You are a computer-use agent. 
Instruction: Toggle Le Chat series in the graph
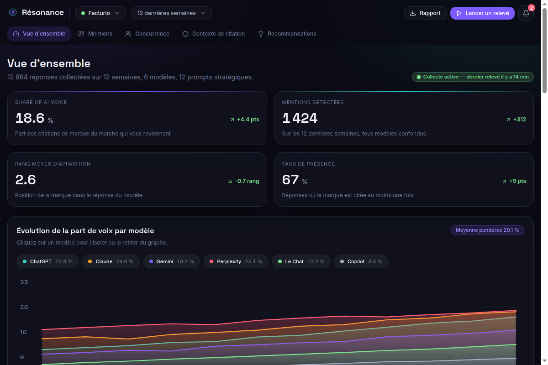301,261
